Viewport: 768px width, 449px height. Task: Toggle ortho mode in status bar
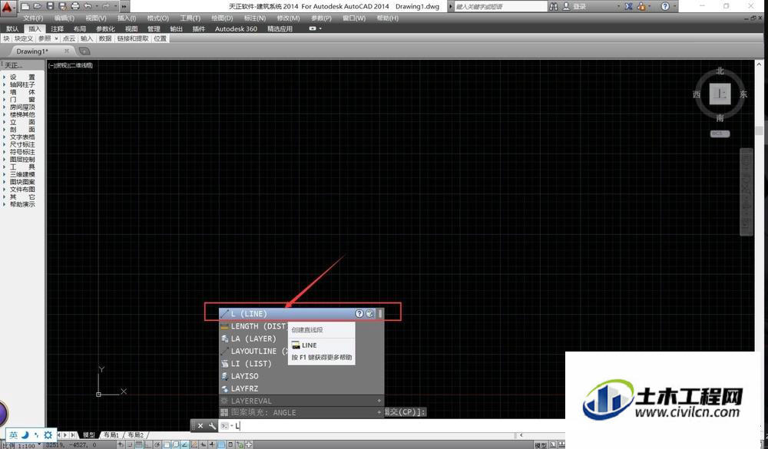148,444
